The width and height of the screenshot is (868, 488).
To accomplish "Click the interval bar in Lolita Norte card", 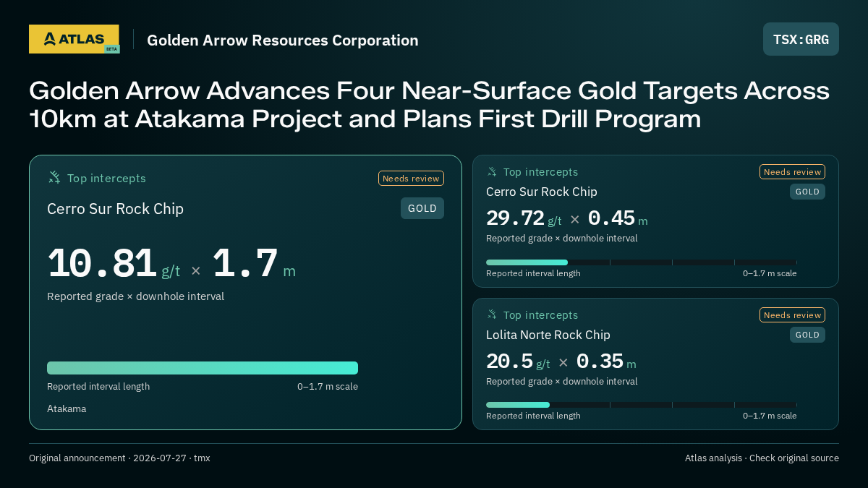I will pyautogui.click(x=641, y=405).
